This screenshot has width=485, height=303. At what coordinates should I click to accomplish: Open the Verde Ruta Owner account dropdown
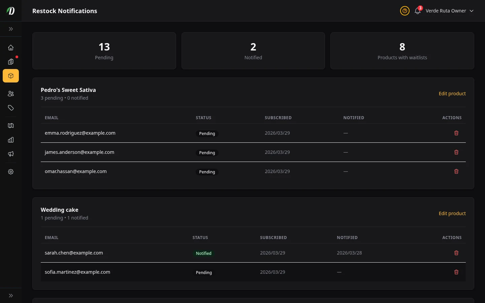pyautogui.click(x=450, y=11)
